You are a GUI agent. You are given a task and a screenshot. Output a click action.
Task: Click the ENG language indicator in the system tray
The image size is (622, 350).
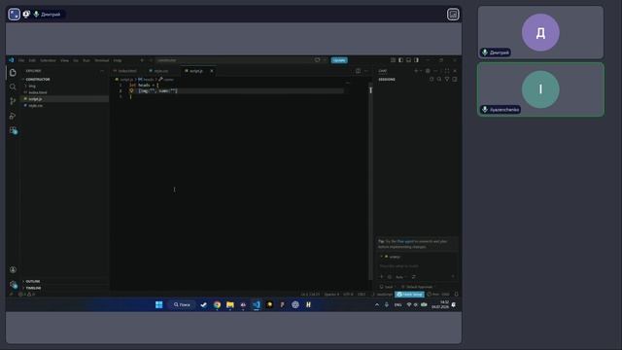(397, 304)
